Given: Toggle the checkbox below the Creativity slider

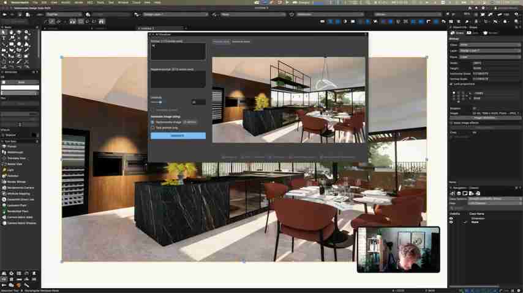Looking at the screenshot, I should click(153, 110).
